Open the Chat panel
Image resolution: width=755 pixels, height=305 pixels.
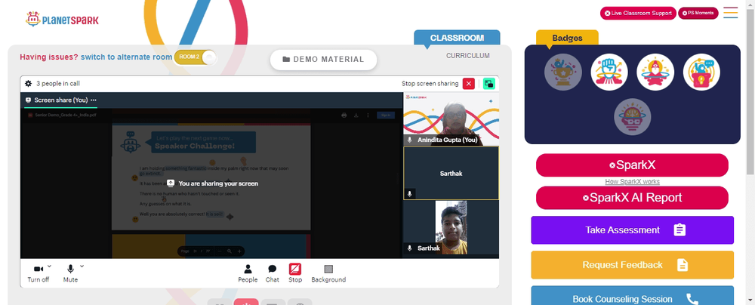tap(272, 273)
